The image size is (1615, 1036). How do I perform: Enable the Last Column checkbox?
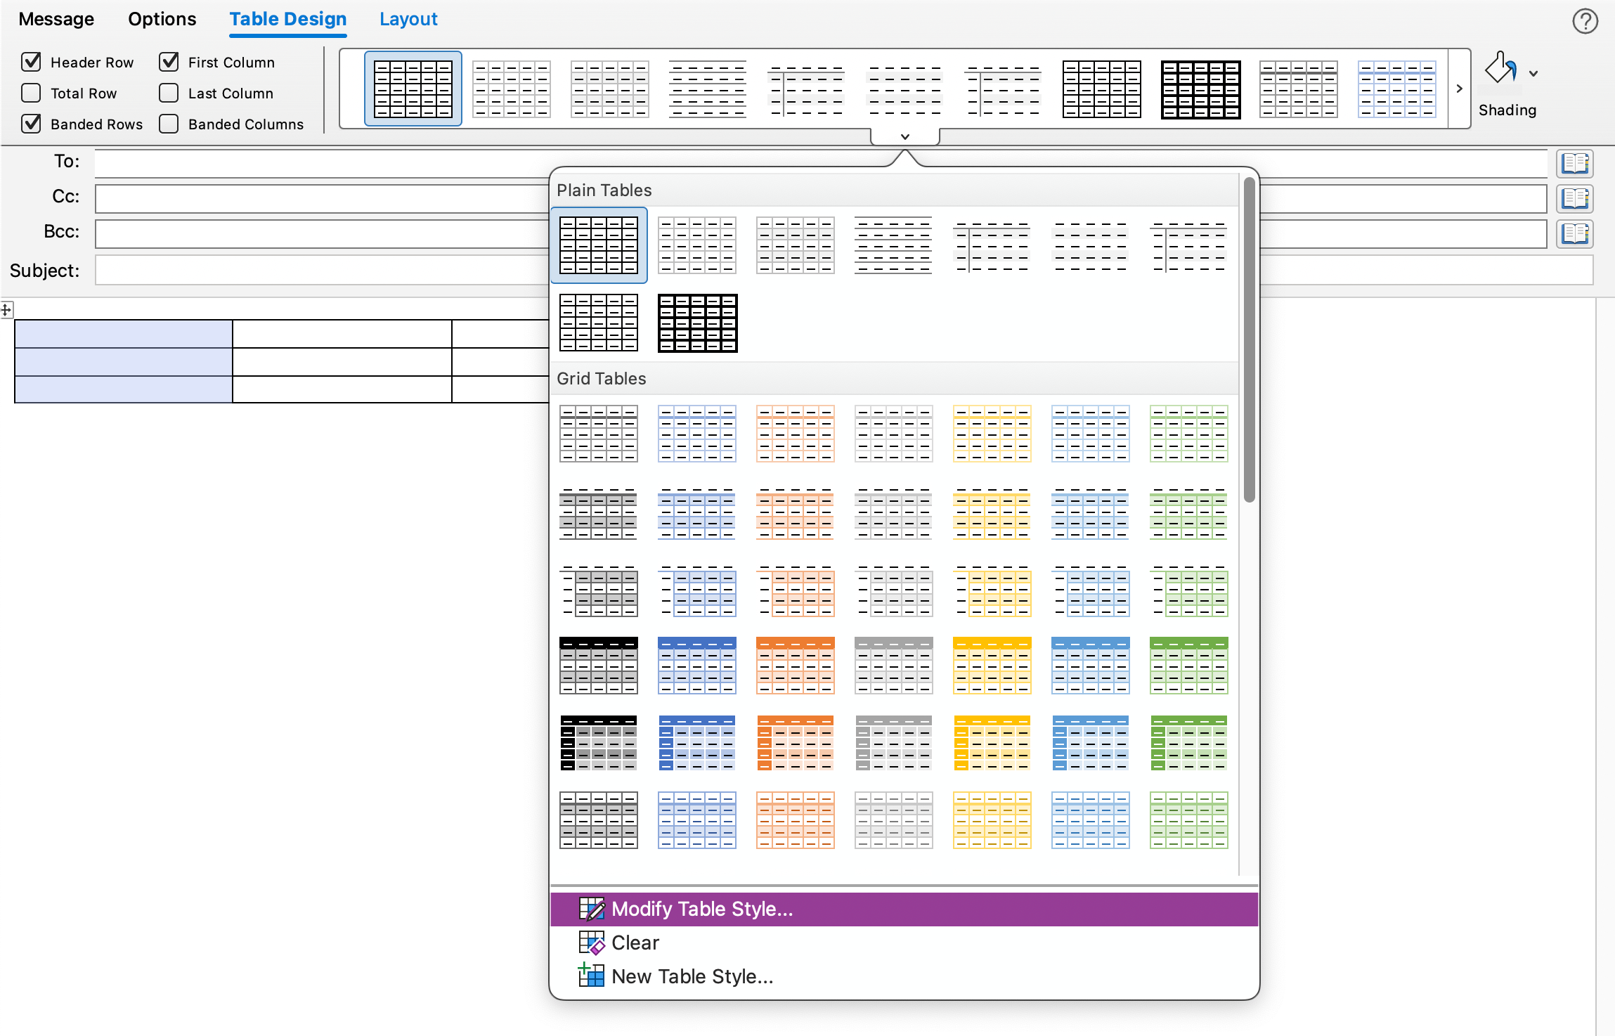[169, 93]
